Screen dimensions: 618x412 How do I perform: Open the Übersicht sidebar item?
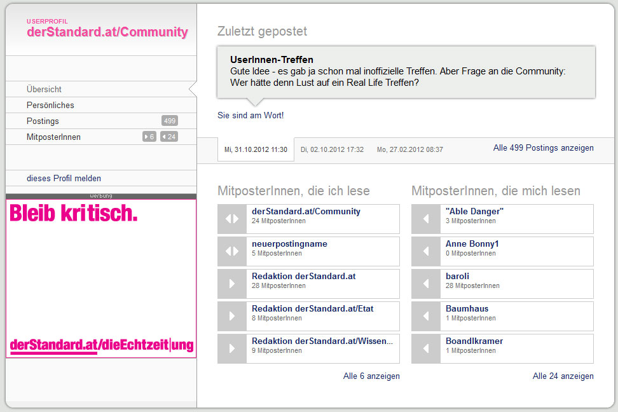point(101,89)
